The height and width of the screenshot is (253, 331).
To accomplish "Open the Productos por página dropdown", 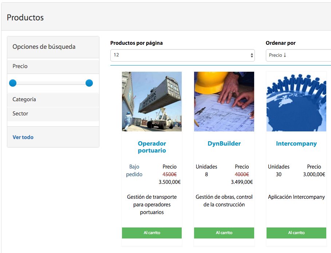I will pyautogui.click(x=182, y=55).
